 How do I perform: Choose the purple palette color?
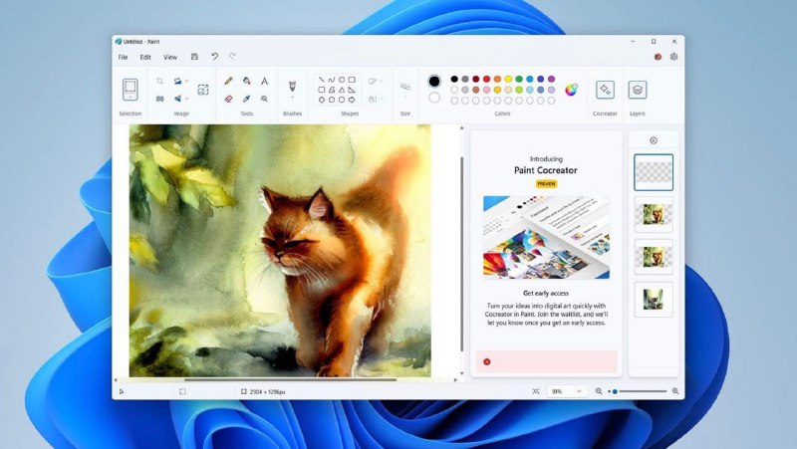(551, 80)
